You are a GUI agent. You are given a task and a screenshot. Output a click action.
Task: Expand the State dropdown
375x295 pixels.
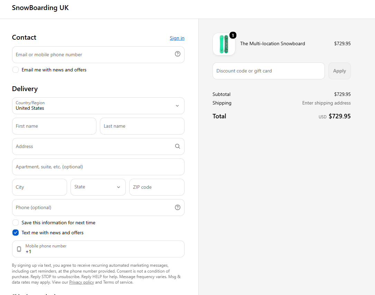click(98, 187)
